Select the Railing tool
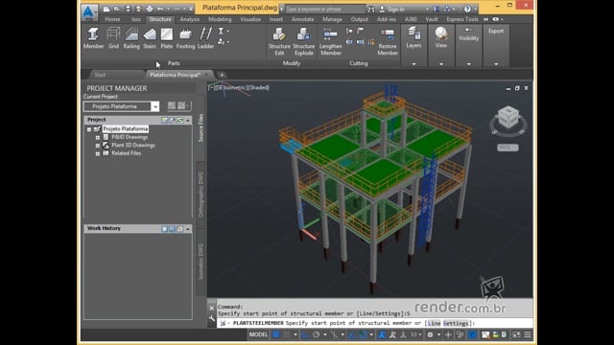This screenshot has width=614, height=345. (131, 38)
